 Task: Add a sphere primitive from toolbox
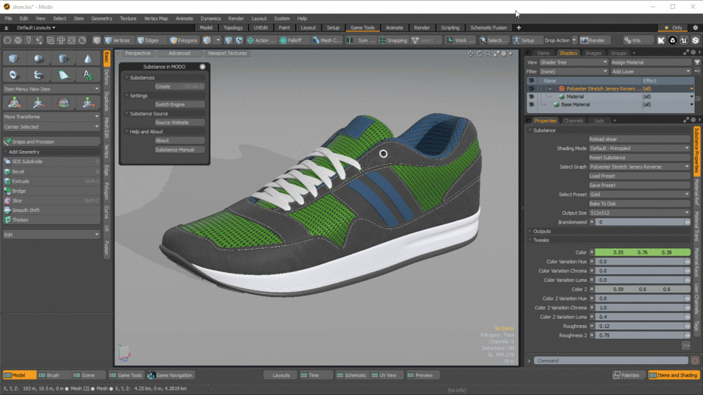click(x=38, y=59)
